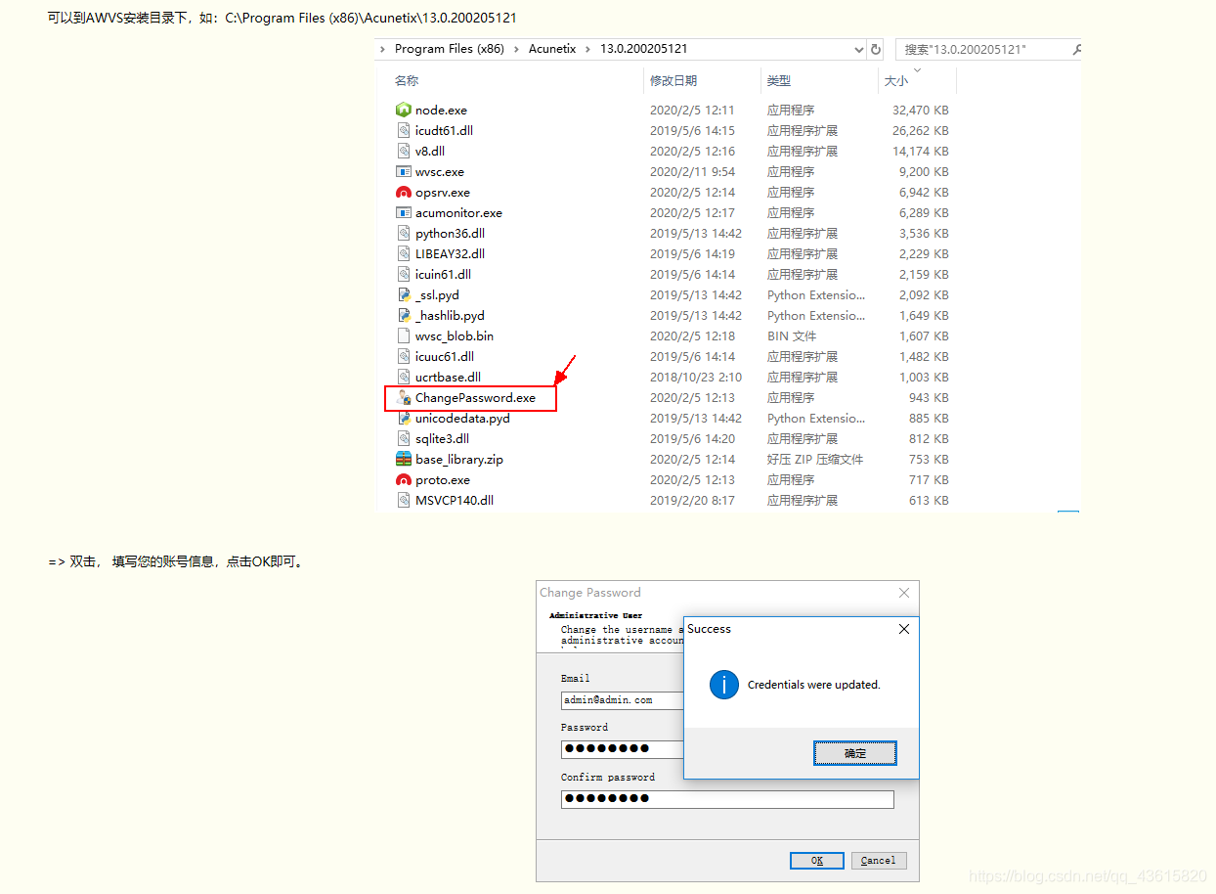Click the Password input field
Viewport: 1216px width, 894px height.
(x=623, y=749)
